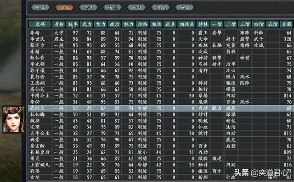The width and height of the screenshot is (294, 182).
Task: Sort by 五階 column header
Action: [x=272, y=24]
